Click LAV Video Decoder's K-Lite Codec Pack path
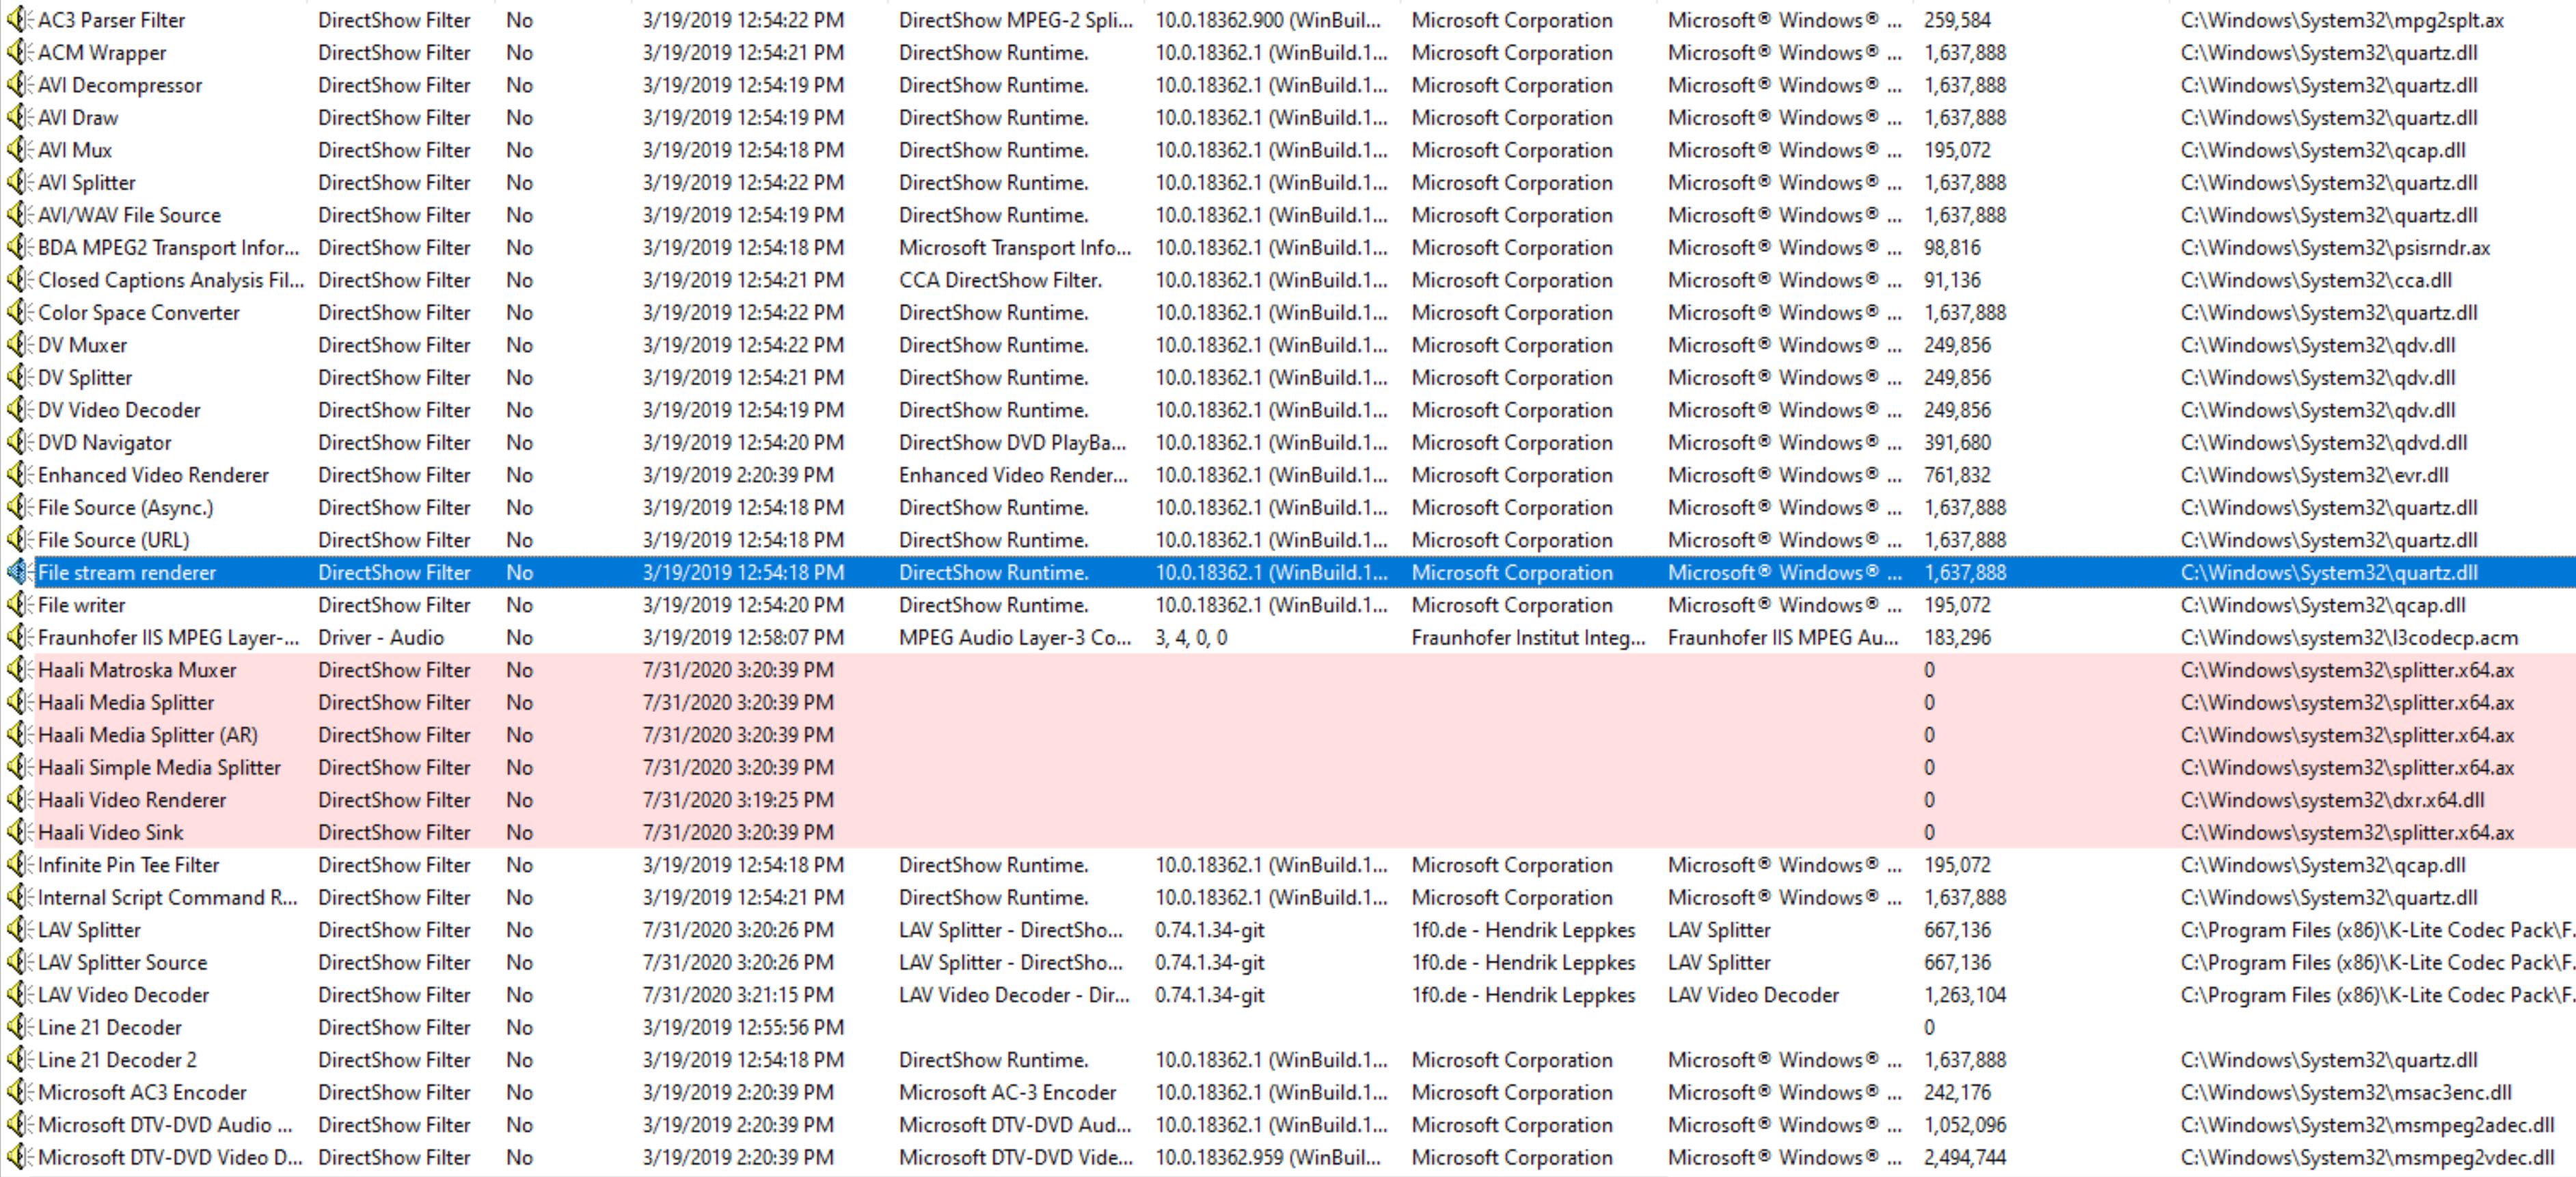 pos(2377,995)
